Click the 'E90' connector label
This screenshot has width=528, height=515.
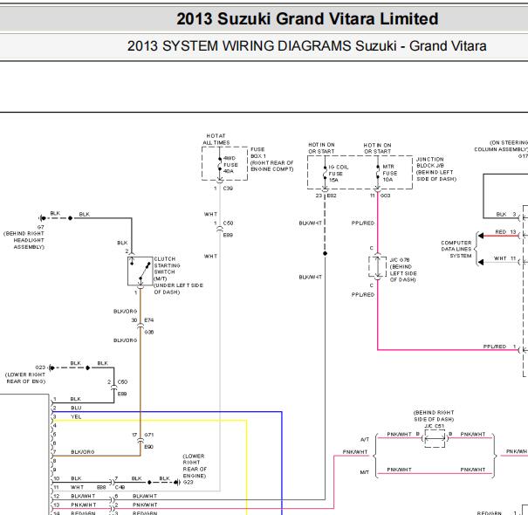point(149,447)
